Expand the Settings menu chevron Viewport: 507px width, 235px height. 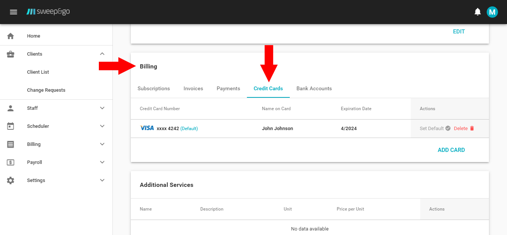point(102,180)
